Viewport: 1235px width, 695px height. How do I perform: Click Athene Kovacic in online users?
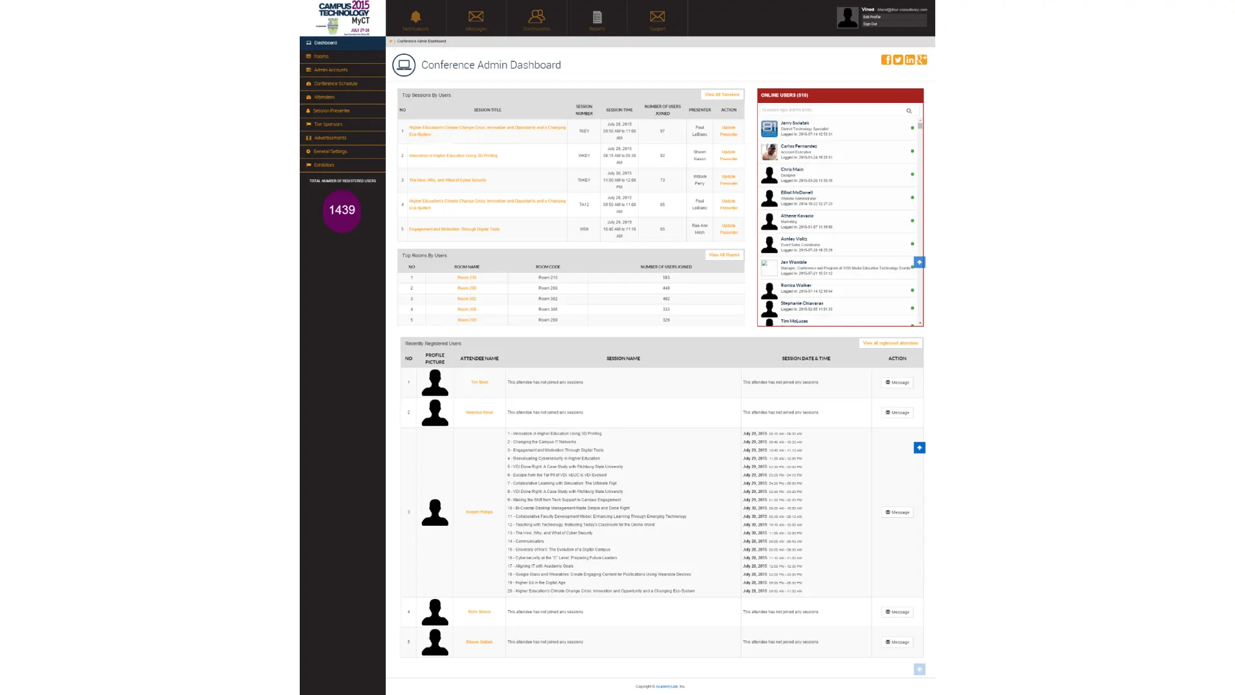point(797,216)
